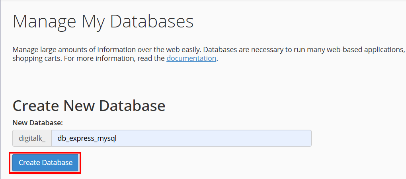Click the Manage My Databases title

pyautogui.click(x=103, y=21)
